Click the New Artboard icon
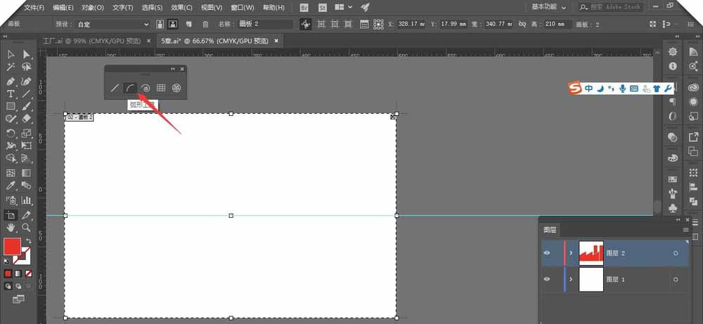The width and height of the screenshot is (703, 324). pos(189,24)
